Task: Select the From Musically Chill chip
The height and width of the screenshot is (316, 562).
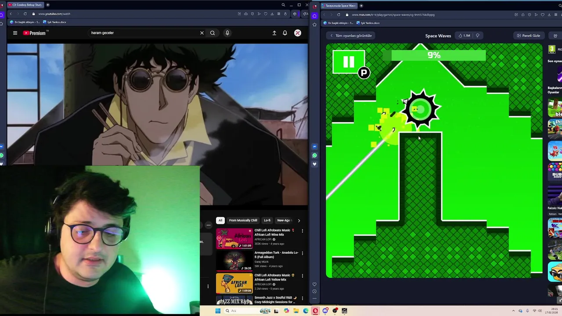Action: click(x=243, y=220)
